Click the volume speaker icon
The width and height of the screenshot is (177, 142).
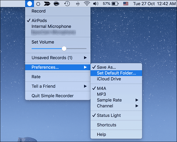pyautogui.click(x=96, y=4)
